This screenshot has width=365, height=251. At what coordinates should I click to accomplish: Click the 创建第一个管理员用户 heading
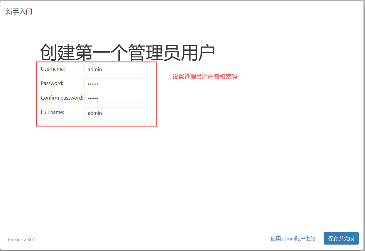tap(127, 52)
